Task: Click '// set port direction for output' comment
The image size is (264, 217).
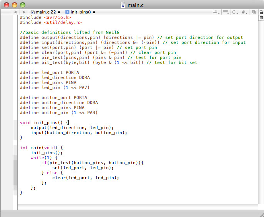Action: (x=200, y=37)
